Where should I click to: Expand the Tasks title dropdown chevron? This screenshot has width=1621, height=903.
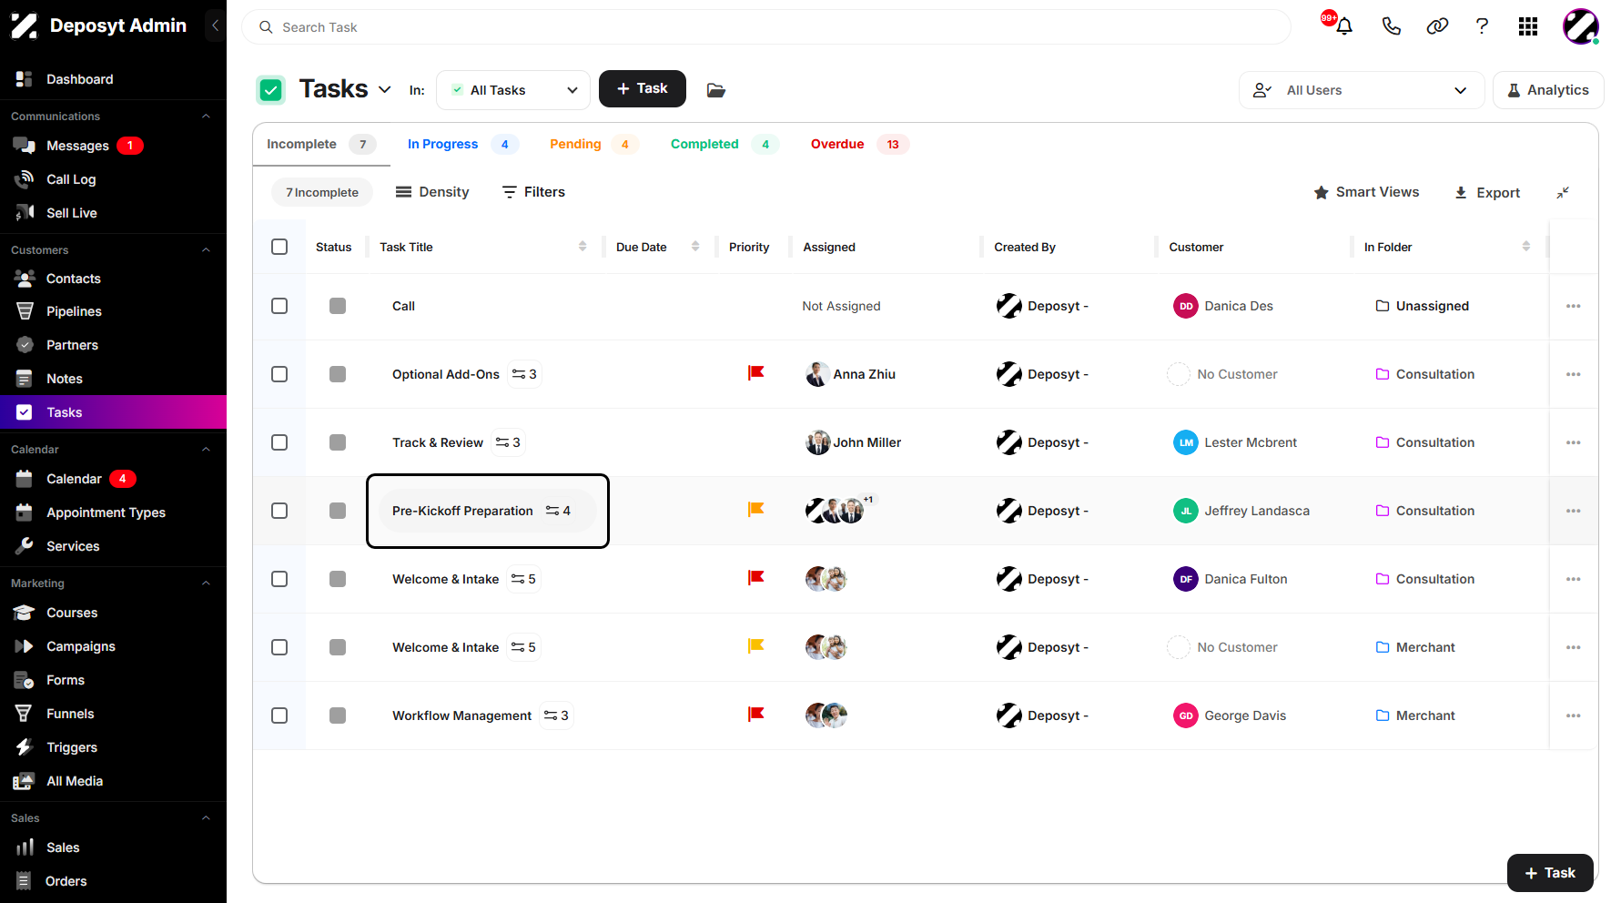click(385, 89)
